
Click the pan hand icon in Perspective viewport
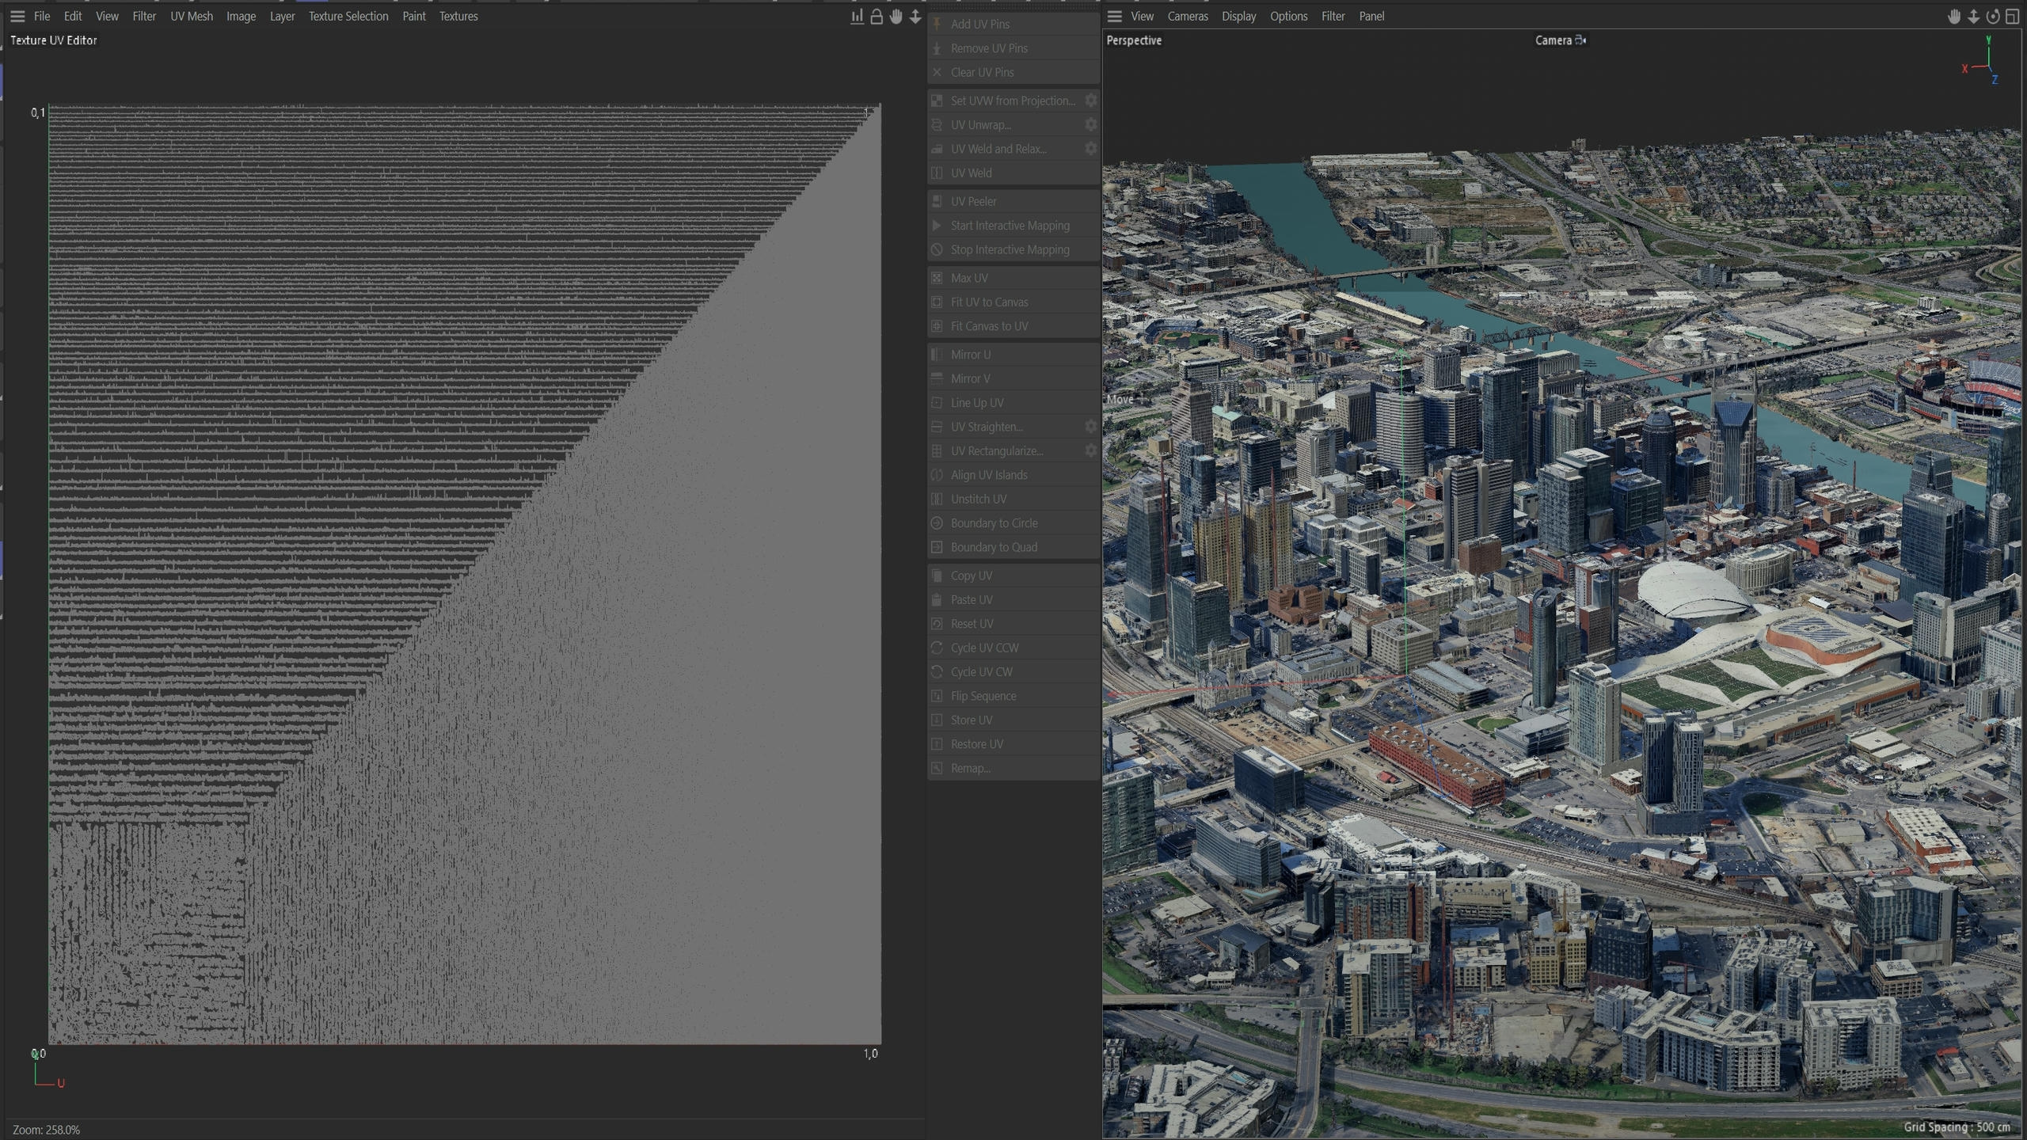point(1954,16)
